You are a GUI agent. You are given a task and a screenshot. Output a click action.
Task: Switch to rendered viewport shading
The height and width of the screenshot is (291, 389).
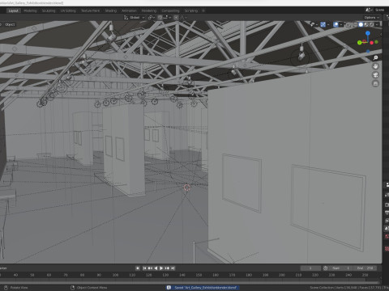(372, 24)
